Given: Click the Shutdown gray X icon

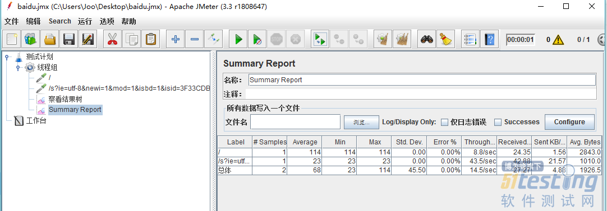Looking at the screenshot, I should 296,39.
